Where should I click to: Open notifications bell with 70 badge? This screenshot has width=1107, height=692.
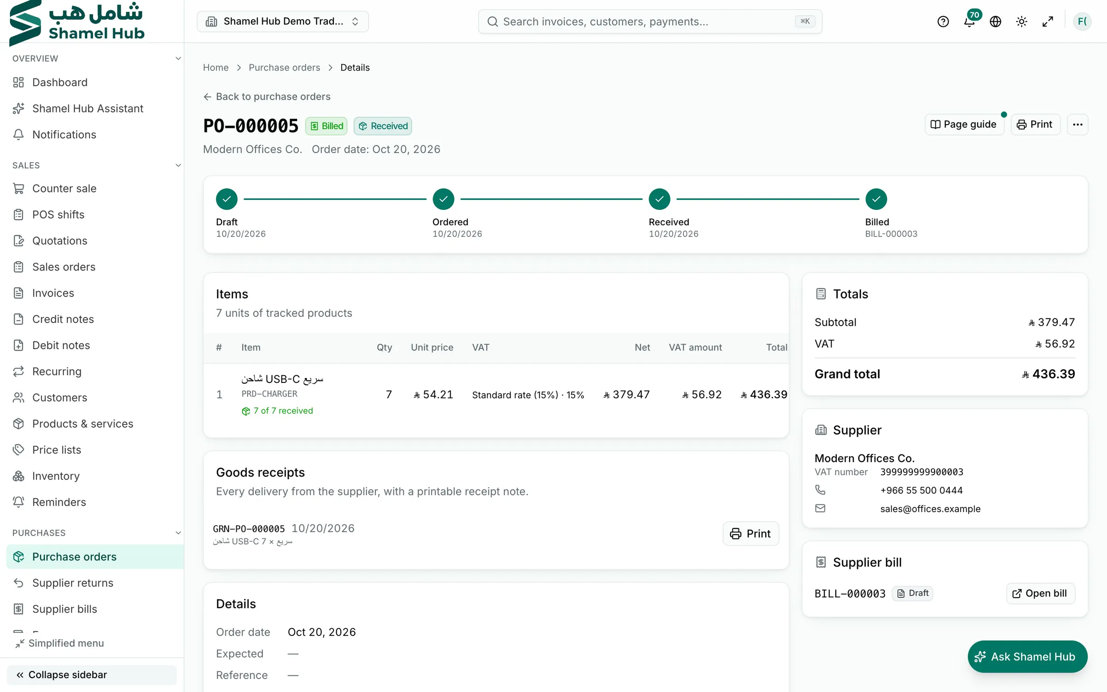coord(970,21)
